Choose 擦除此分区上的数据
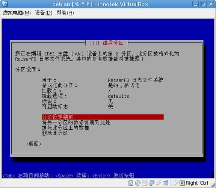Viewport: 216px width, 188px height. tap(65, 128)
